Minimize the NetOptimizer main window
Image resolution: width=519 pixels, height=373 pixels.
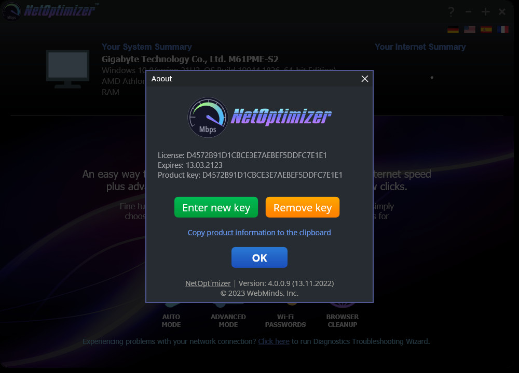click(468, 12)
